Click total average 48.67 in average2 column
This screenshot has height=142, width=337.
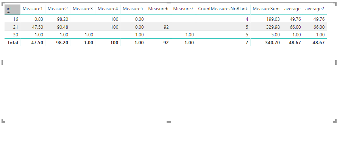pyautogui.click(x=319, y=43)
